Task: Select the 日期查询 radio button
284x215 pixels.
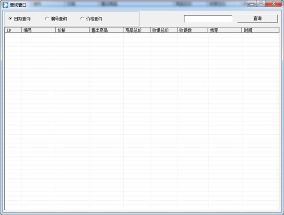Action: click(19, 19)
